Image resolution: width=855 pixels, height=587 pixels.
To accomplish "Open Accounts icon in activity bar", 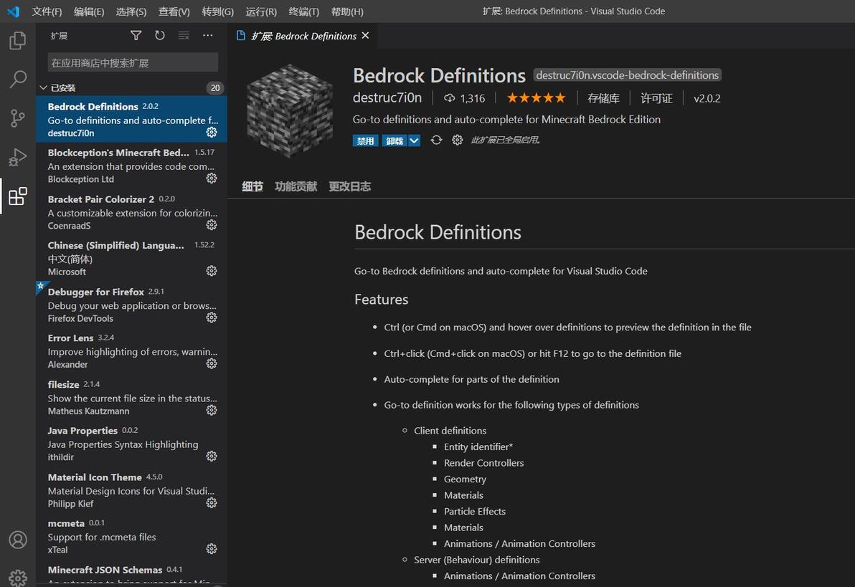I will click(x=18, y=540).
